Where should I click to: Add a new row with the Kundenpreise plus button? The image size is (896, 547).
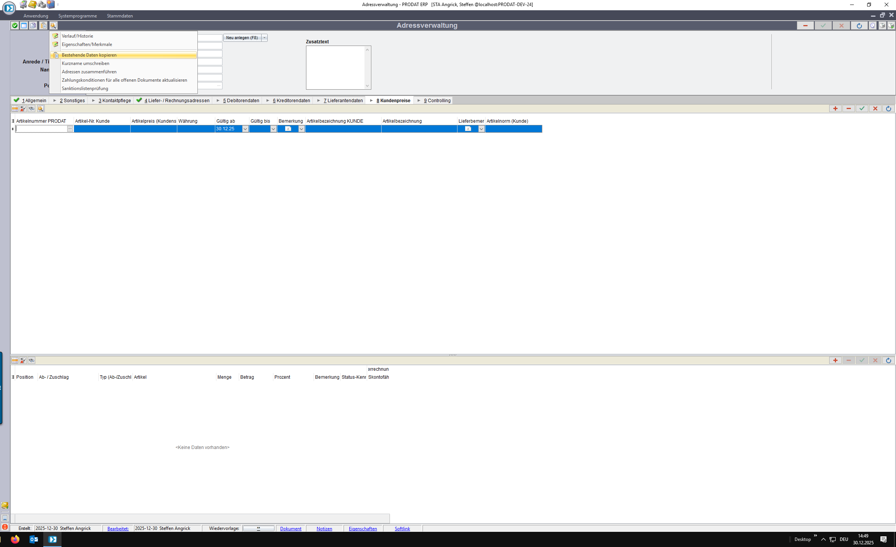835,109
